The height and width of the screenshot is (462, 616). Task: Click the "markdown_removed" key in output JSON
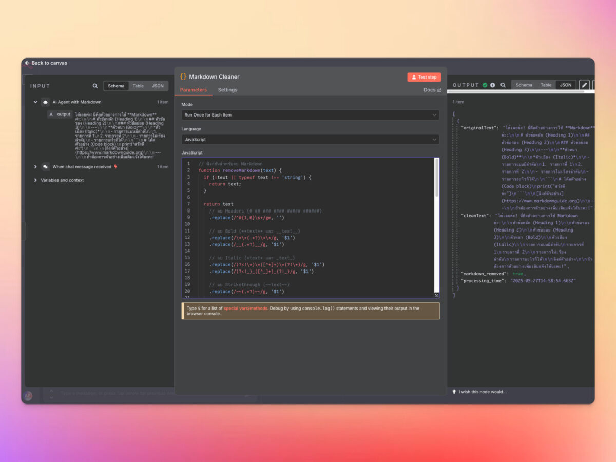(485, 274)
